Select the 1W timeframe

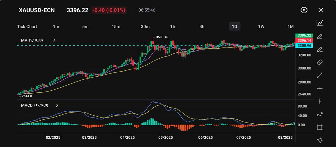261,27
